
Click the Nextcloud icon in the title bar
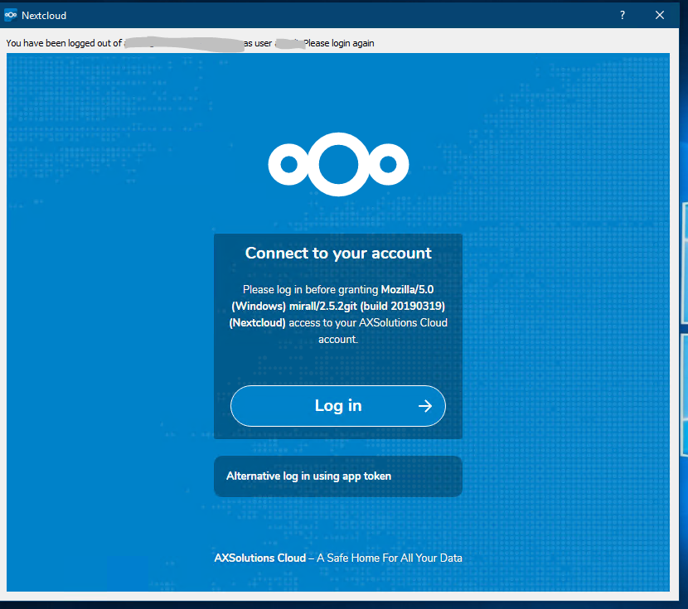11,16
